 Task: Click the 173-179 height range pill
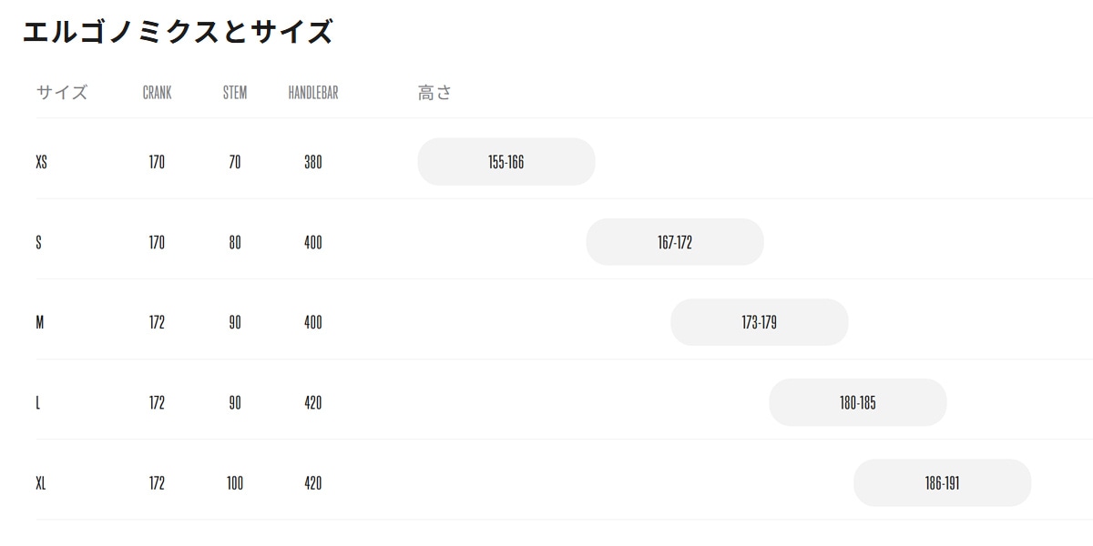pyautogui.click(x=759, y=322)
